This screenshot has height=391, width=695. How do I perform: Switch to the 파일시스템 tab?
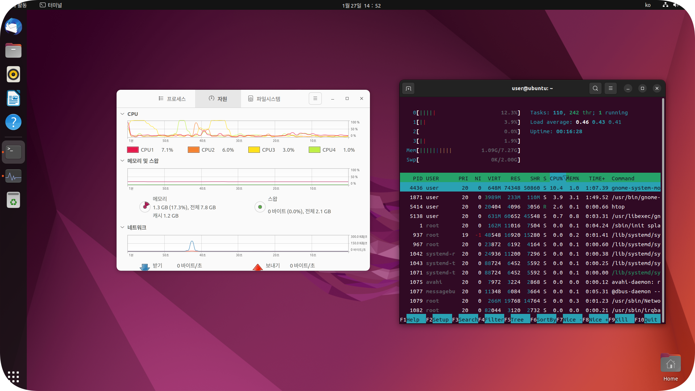point(264,99)
